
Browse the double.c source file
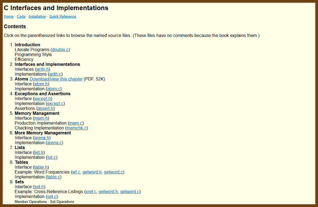[x=60, y=50]
